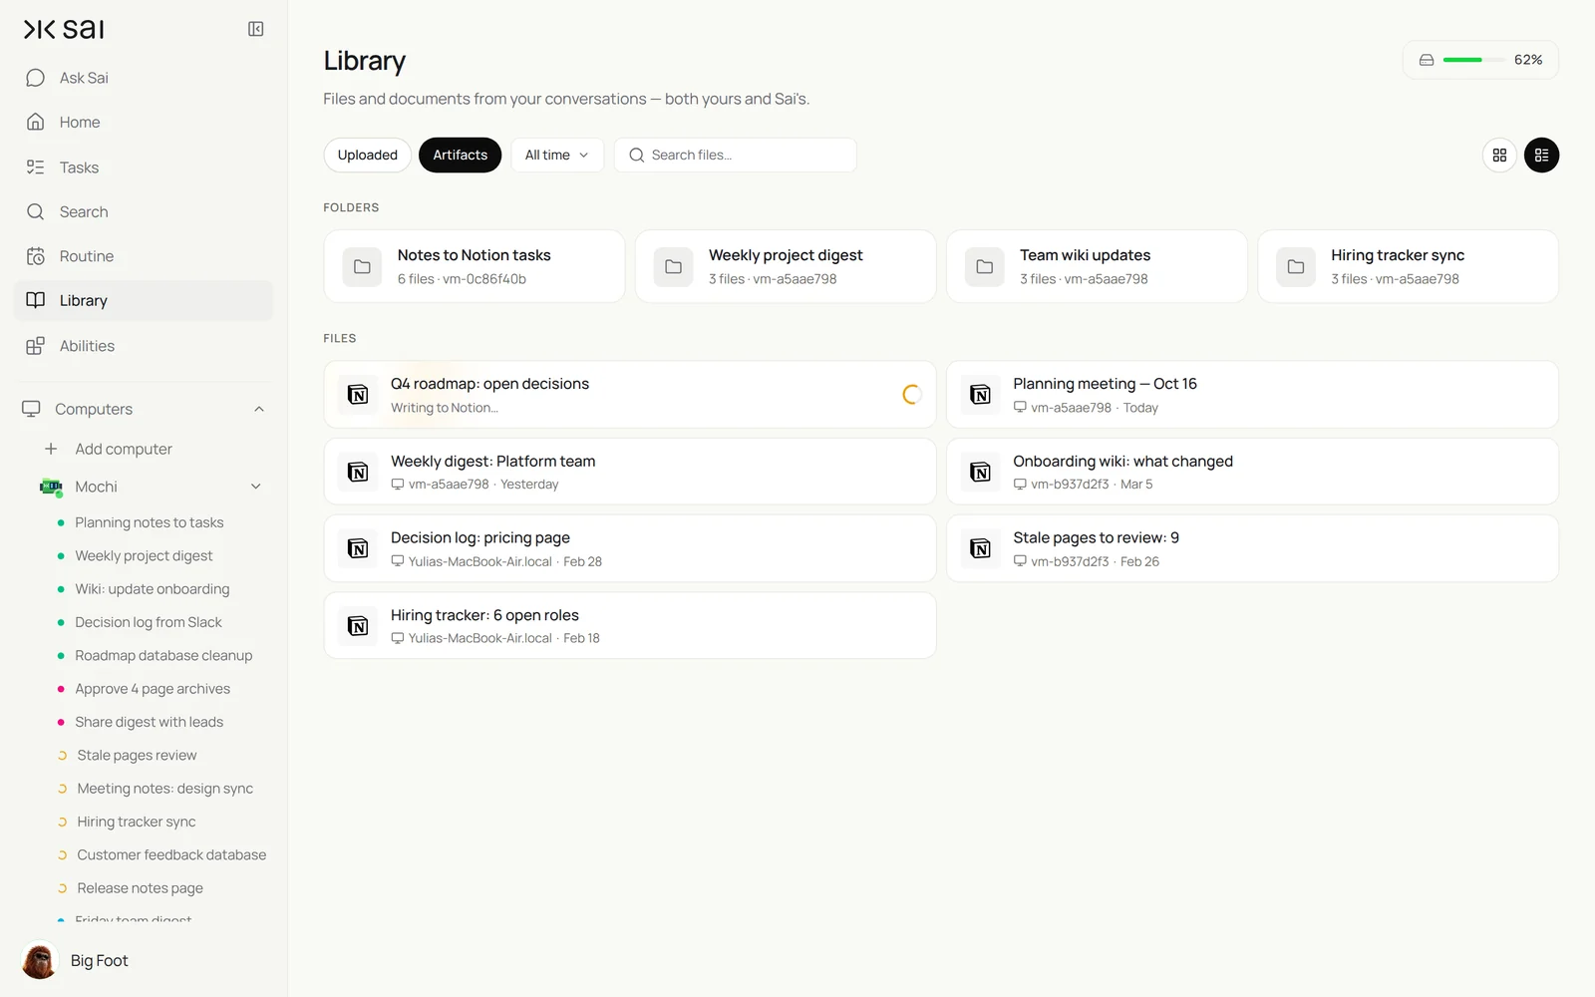The height and width of the screenshot is (997, 1595).
Task: Open Big Foot profile
Action: pos(76,961)
